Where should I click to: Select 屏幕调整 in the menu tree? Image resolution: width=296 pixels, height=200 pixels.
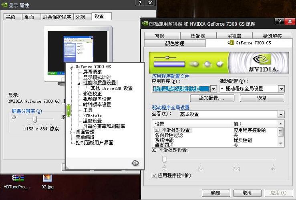click(x=93, y=72)
